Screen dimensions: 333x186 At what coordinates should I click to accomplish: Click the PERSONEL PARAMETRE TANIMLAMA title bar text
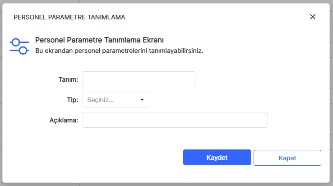coord(69,17)
